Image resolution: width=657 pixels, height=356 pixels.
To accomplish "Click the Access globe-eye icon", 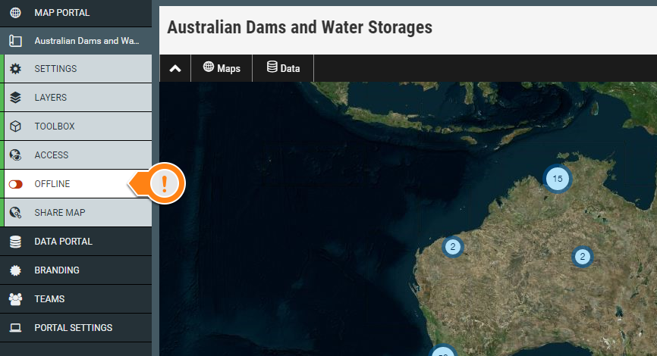I will (x=15, y=155).
